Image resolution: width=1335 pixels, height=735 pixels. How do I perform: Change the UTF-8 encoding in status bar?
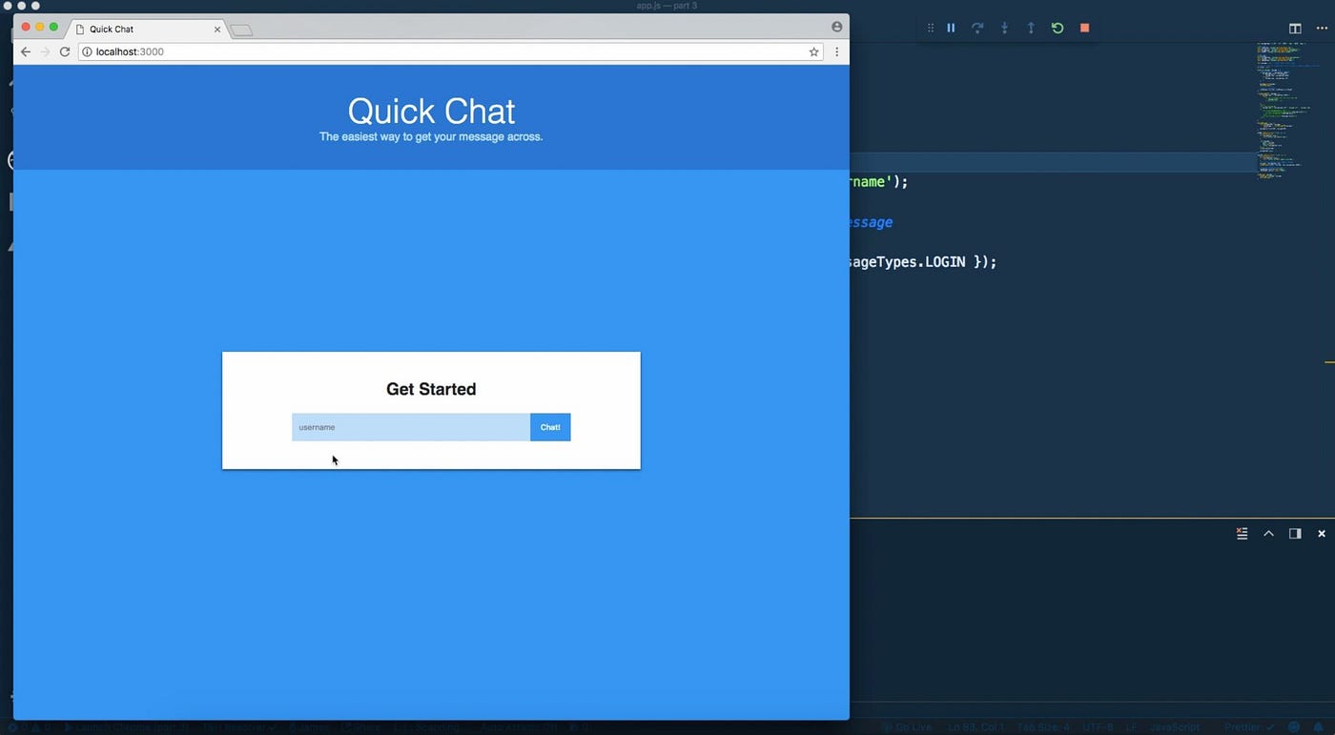(x=1097, y=727)
